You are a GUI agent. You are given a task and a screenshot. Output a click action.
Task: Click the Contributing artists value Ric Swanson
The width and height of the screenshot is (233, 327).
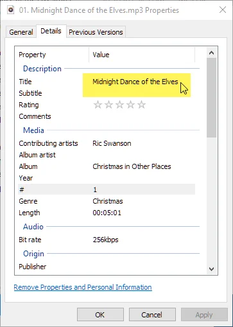[112, 143]
